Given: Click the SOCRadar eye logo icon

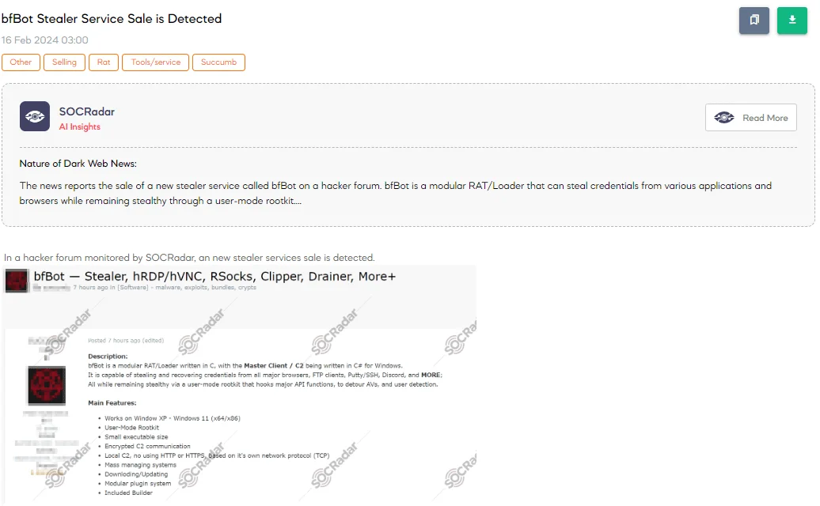Looking at the screenshot, I should pos(35,116).
